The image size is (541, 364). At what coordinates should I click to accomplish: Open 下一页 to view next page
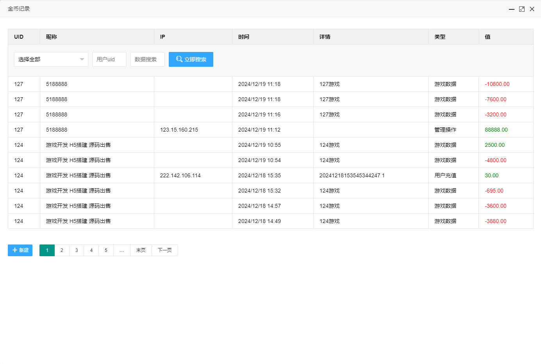pos(164,250)
